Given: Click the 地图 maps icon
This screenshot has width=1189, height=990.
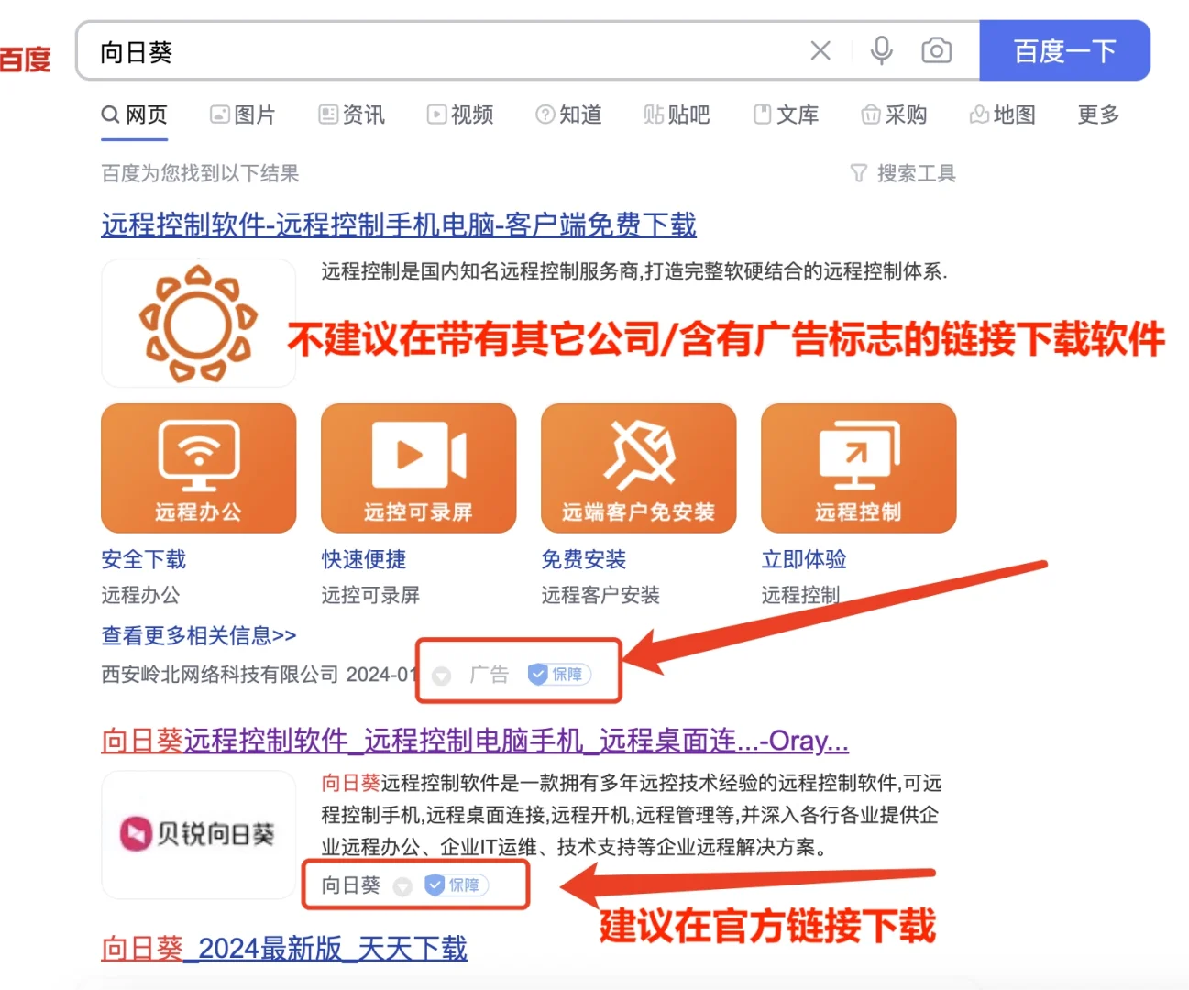Looking at the screenshot, I should click(979, 115).
